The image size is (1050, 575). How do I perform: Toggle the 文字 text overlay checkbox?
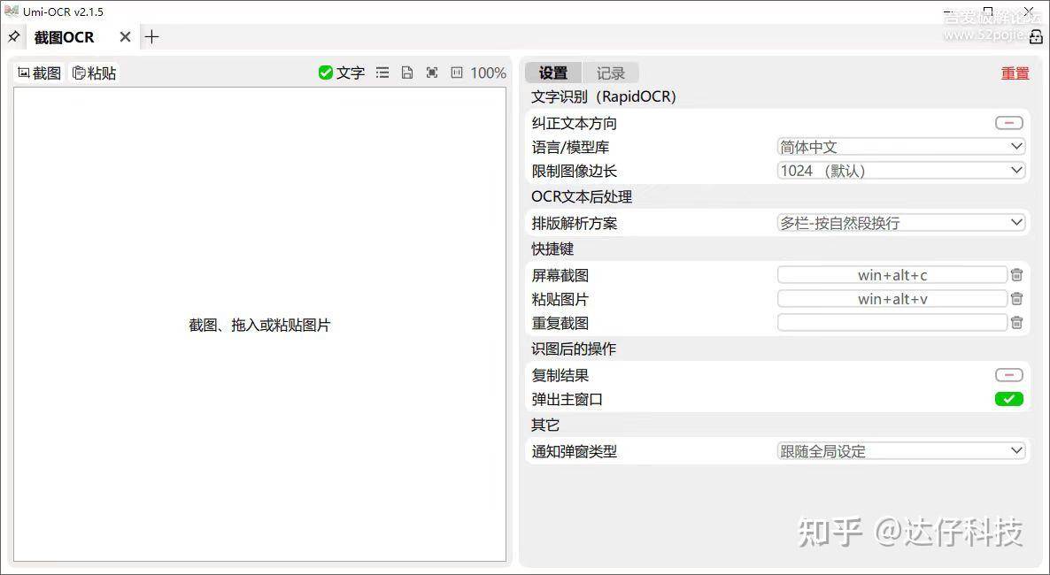pyautogui.click(x=342, y=73)
